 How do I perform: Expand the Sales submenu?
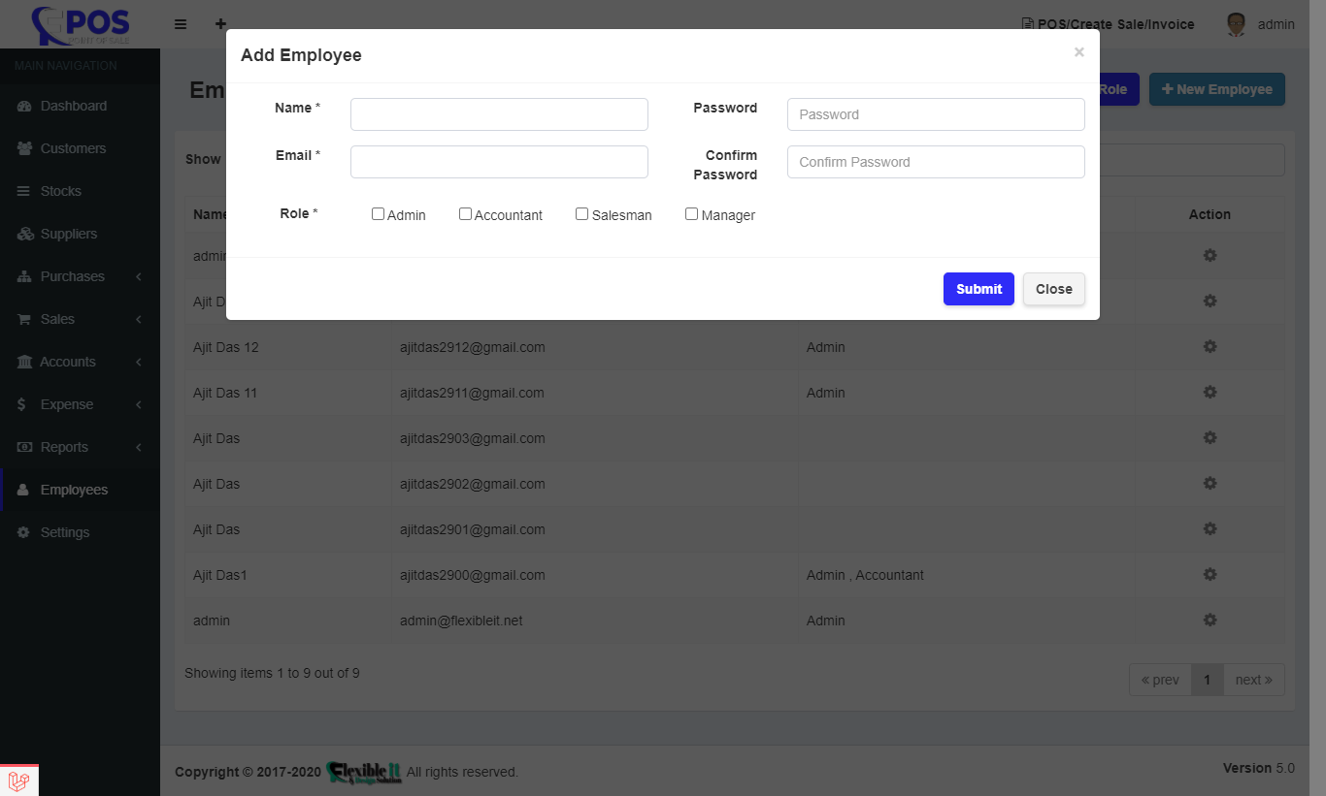(60, 319)
